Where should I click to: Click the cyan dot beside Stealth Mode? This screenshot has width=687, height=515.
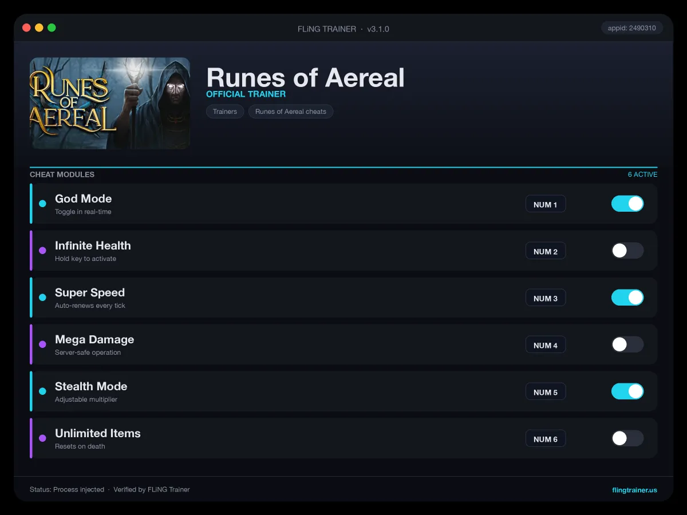(x=42, y=391)
